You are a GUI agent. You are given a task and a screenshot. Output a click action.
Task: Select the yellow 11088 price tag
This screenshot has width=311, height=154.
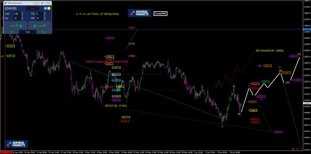click(x=253, y=110)
